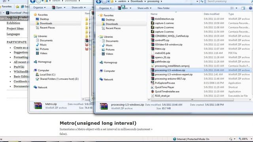Open Project Ideas link on webpage
Screen dimensions: 253x142
click(15, 28)
